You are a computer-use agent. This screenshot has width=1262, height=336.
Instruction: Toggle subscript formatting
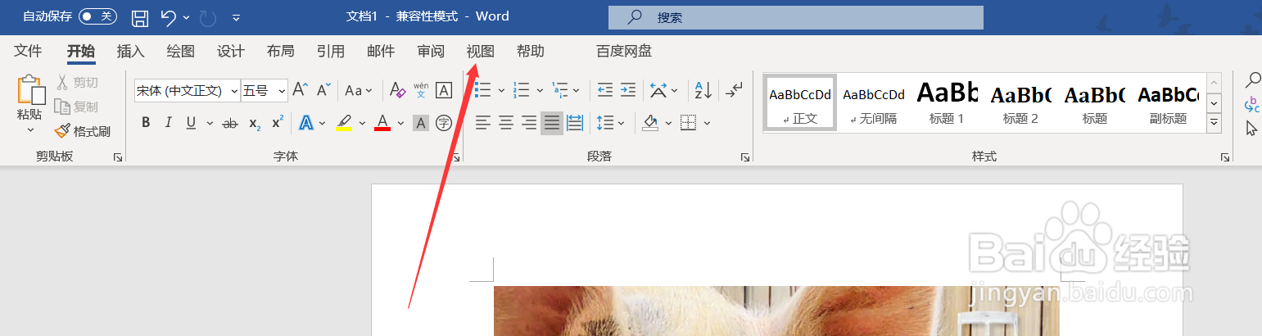tap(255, 123)
